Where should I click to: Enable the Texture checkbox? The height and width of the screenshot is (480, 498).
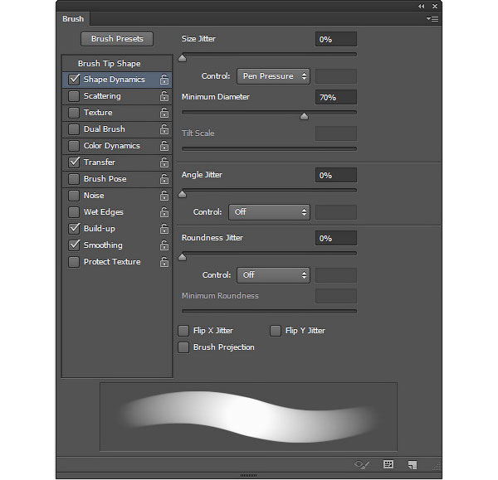(74, 113)
